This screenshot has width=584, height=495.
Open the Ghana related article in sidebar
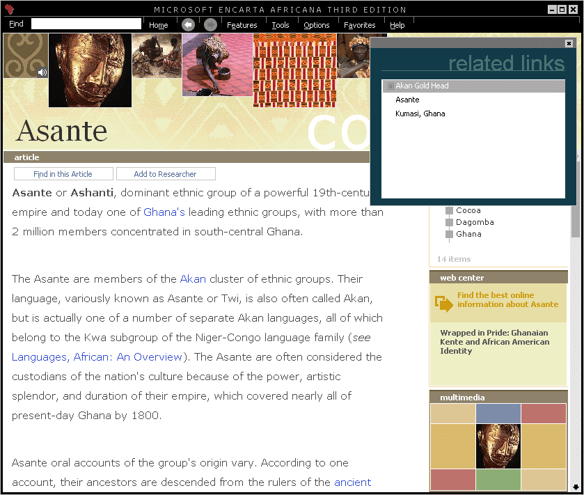[468, 235]
